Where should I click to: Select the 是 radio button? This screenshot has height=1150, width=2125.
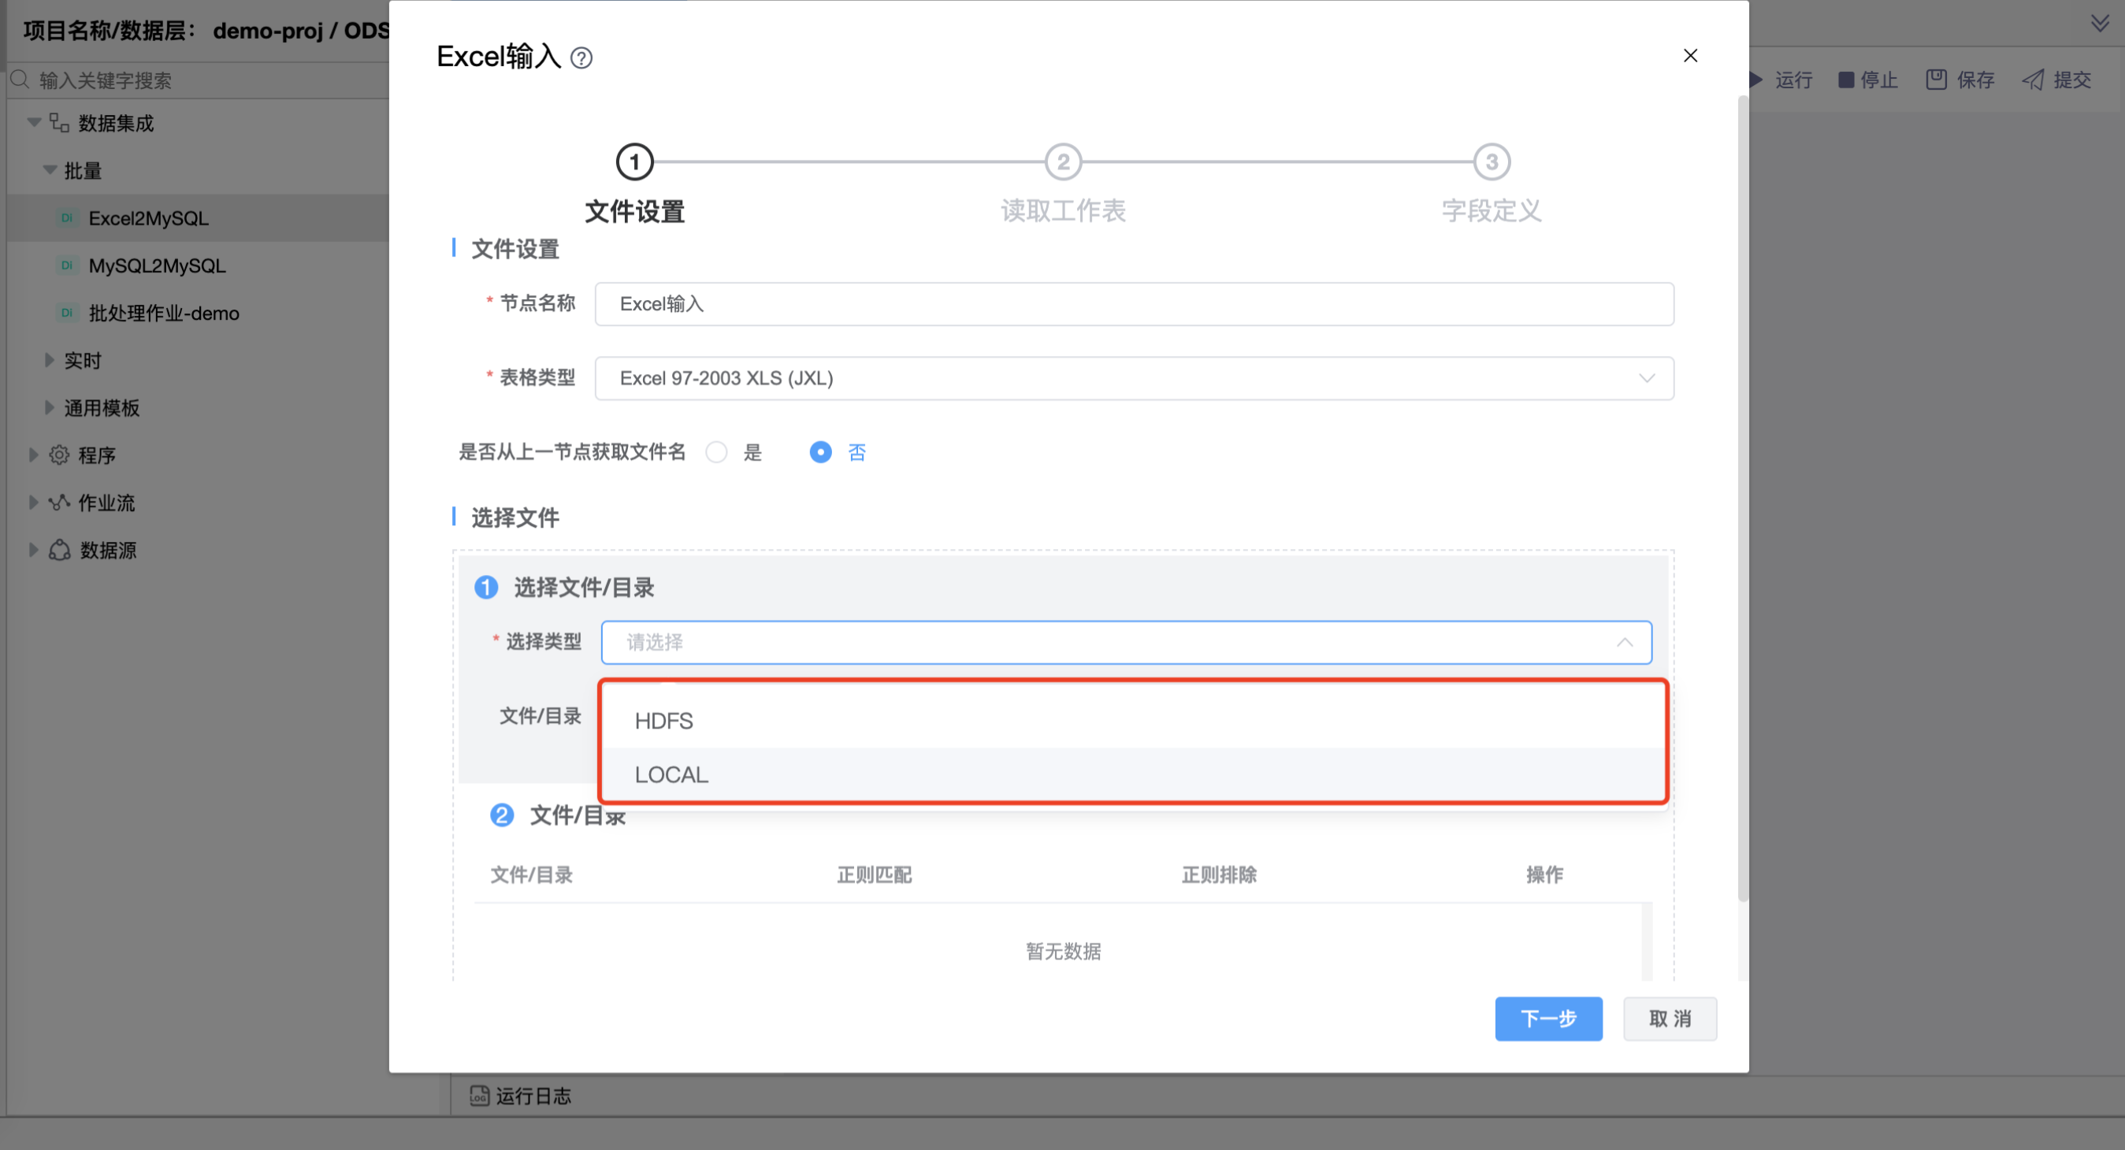pyautogui.click(x=716, y=452)
